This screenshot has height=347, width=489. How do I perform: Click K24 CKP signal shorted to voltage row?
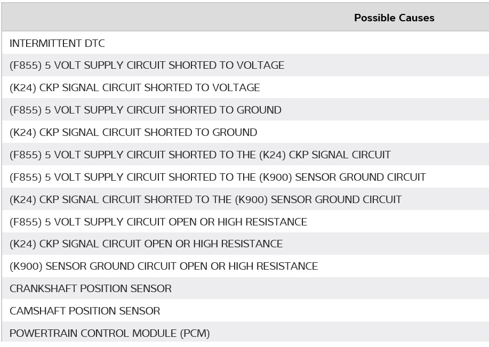pyautogui.click(x=134, y=88)
